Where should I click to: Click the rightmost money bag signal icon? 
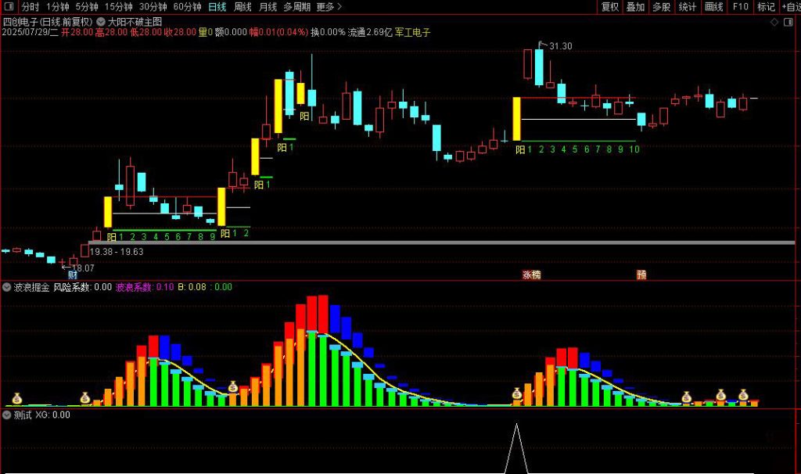743,395
